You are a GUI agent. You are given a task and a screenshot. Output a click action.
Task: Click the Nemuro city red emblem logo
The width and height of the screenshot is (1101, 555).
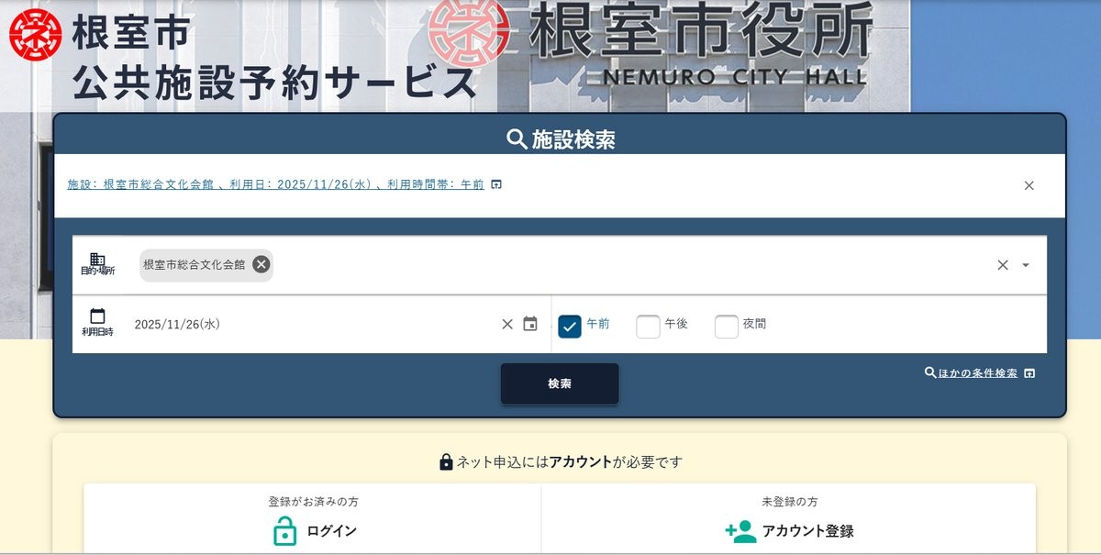click(x=35, y=34)
